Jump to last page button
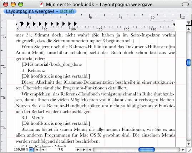192x153 pixels. [x=84, y=150]
